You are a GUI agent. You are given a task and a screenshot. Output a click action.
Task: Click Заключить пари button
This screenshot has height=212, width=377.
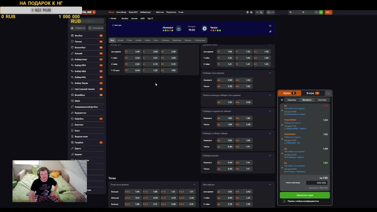click(x=305, y=195)
